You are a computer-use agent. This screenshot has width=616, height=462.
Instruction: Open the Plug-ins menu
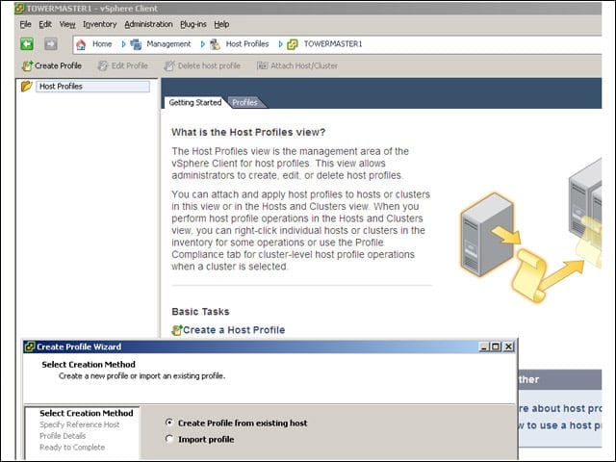point(193,24)
